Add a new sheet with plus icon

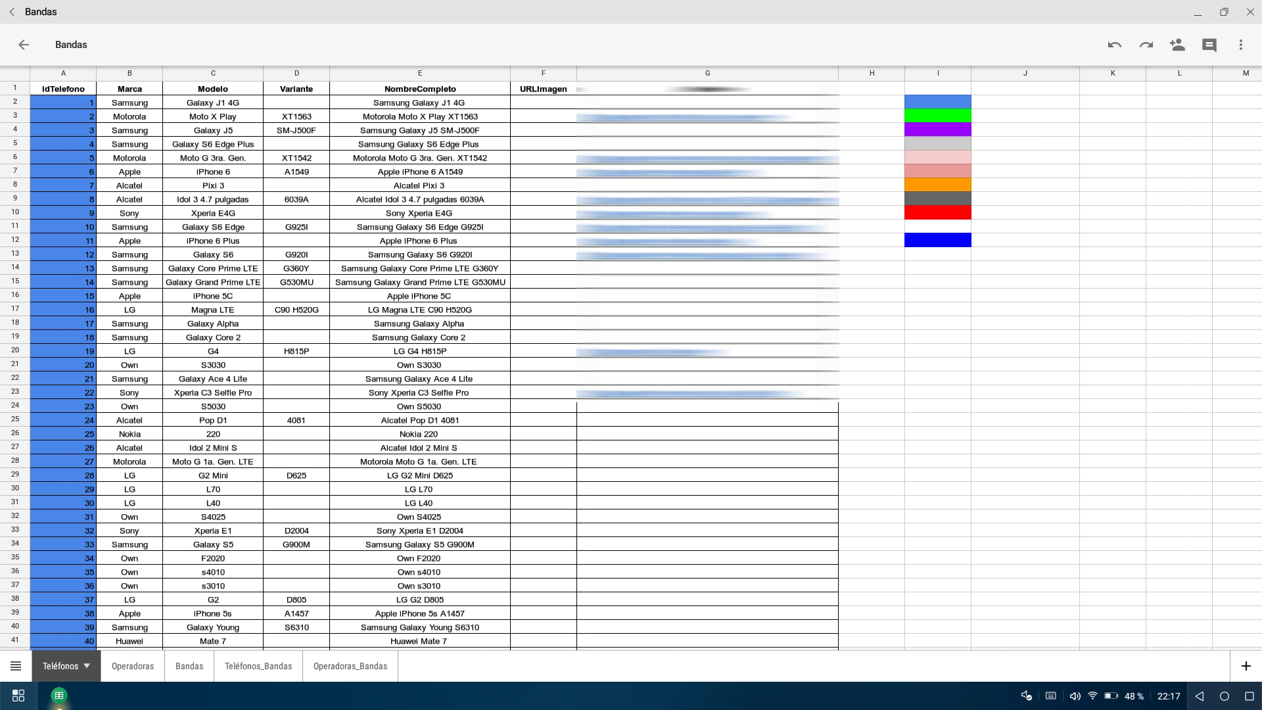(1246, 666)
